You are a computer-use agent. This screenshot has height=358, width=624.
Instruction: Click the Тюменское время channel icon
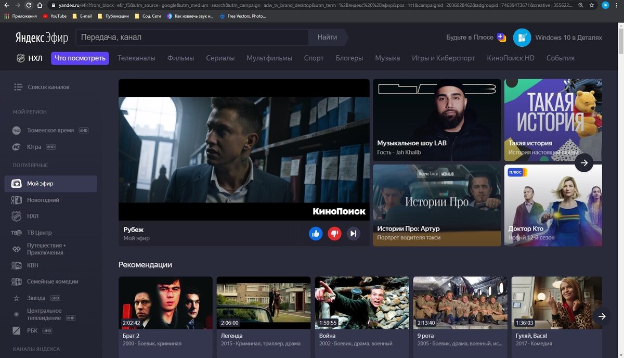pos(17,131)
